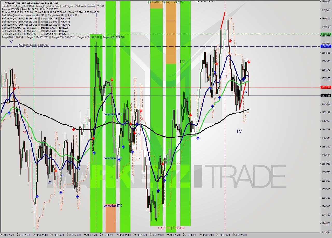Click the 'Sell %10 @ C_Entry61' line
The width and height of the screenshot is (332, 238).
click(36, 22)
